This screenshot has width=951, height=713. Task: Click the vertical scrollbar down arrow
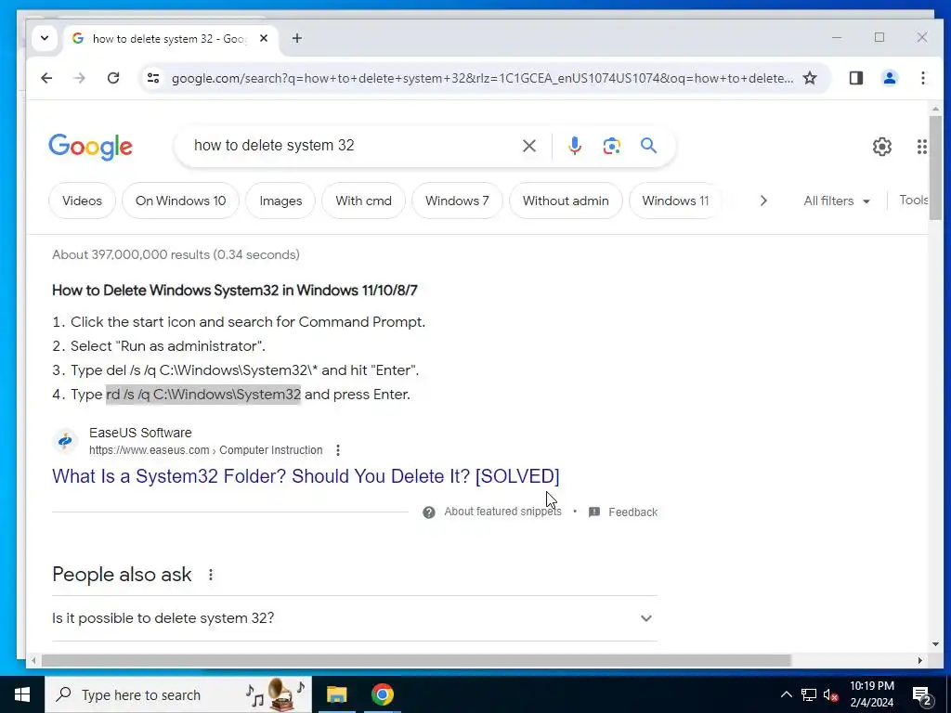(x=935, y=644)
